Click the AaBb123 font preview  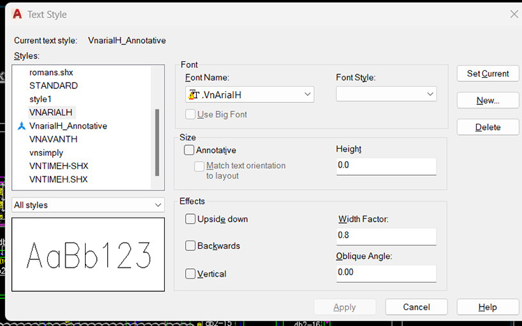[x=88, y=254]
